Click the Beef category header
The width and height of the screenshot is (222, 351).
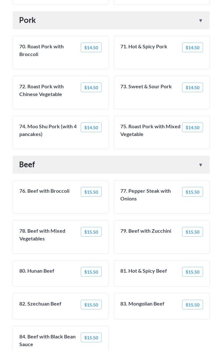tap(27, 164)
